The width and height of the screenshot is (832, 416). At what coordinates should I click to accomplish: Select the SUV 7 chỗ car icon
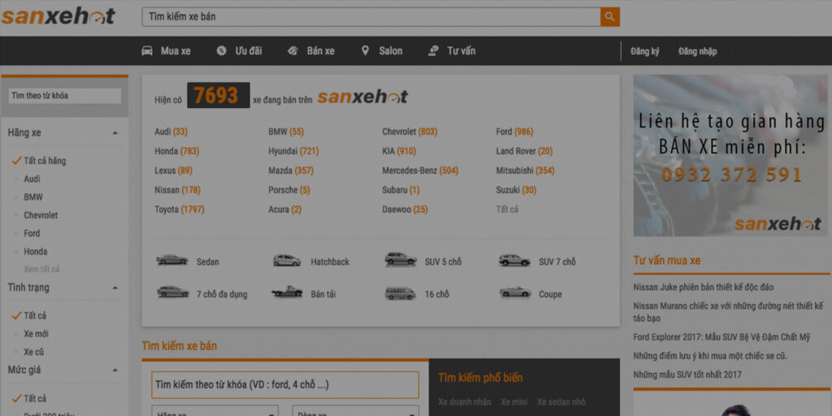click(514, 260)
